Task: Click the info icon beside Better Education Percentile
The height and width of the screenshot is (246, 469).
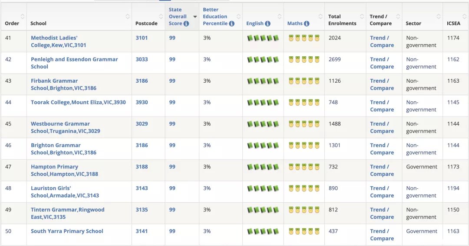Action: point(231,23)
